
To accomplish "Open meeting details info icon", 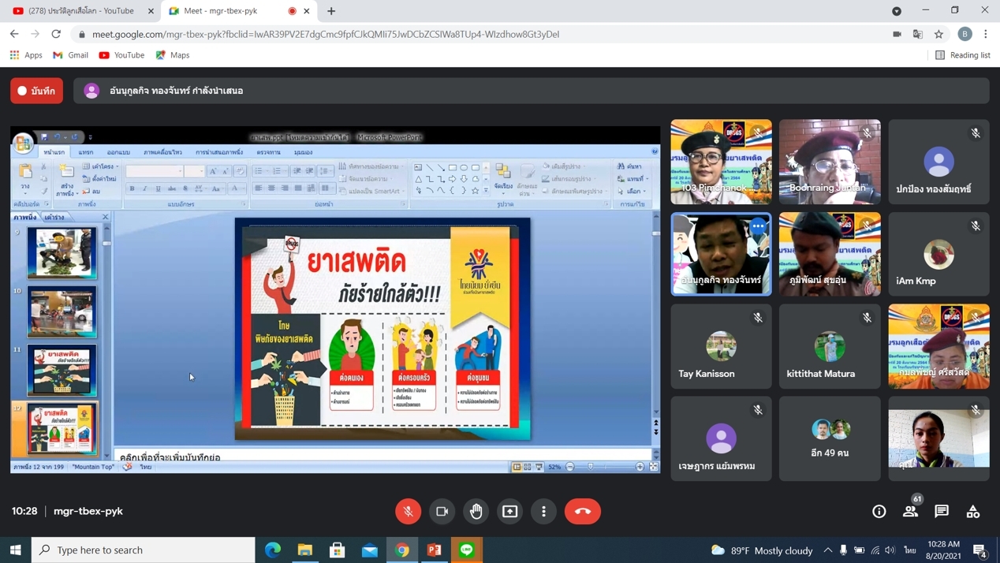I will point(879,511).
